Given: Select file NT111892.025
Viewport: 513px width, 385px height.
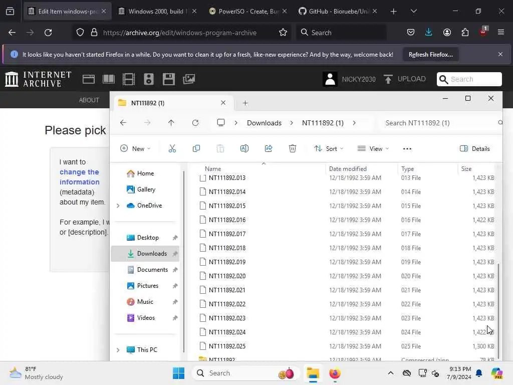Looking at the screenshot, I should (x=227, y=346).
